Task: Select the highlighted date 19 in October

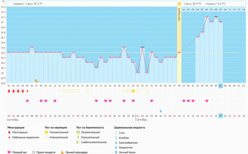Action: [221, 116]
